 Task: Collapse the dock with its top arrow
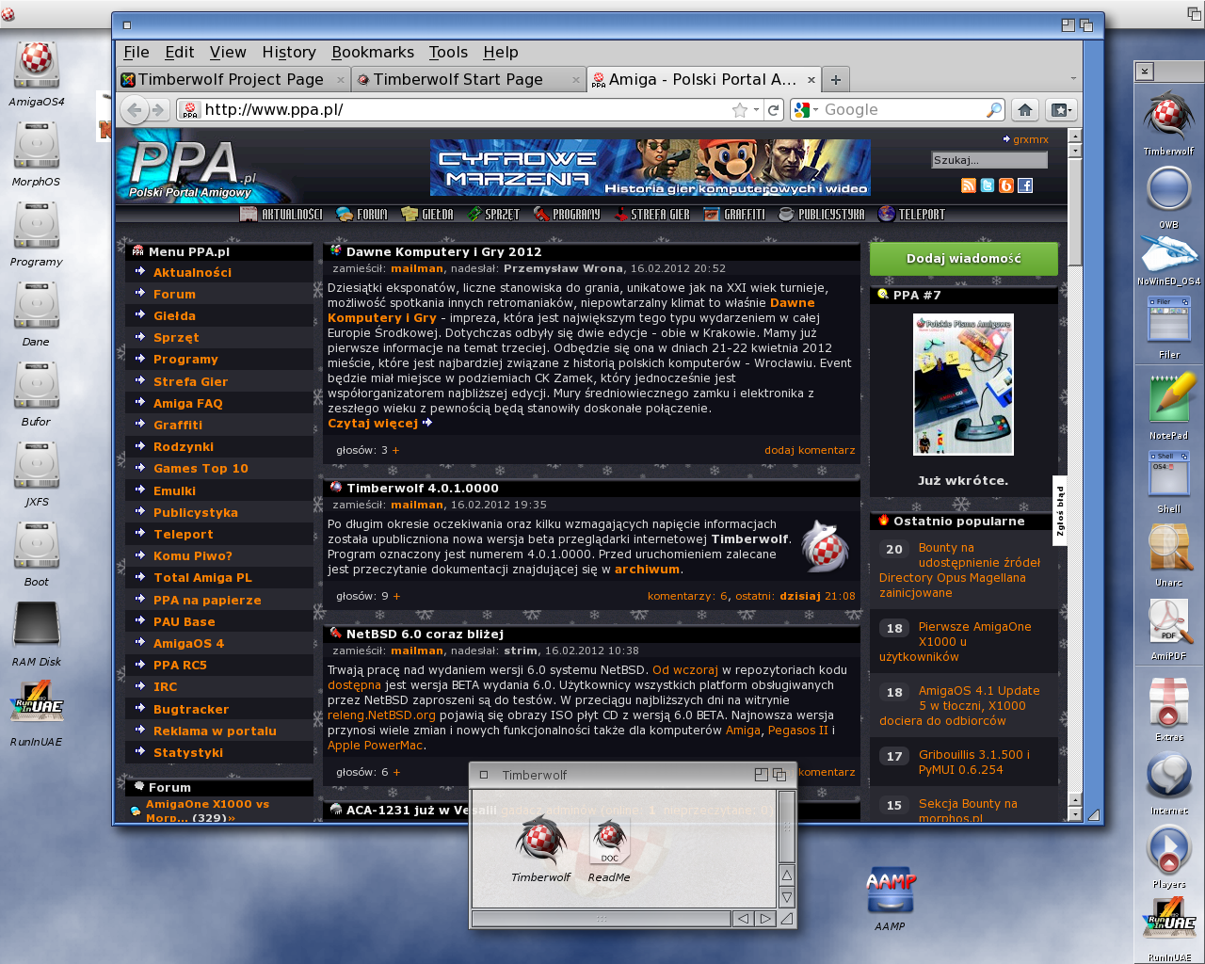[x=1144, y=71]
